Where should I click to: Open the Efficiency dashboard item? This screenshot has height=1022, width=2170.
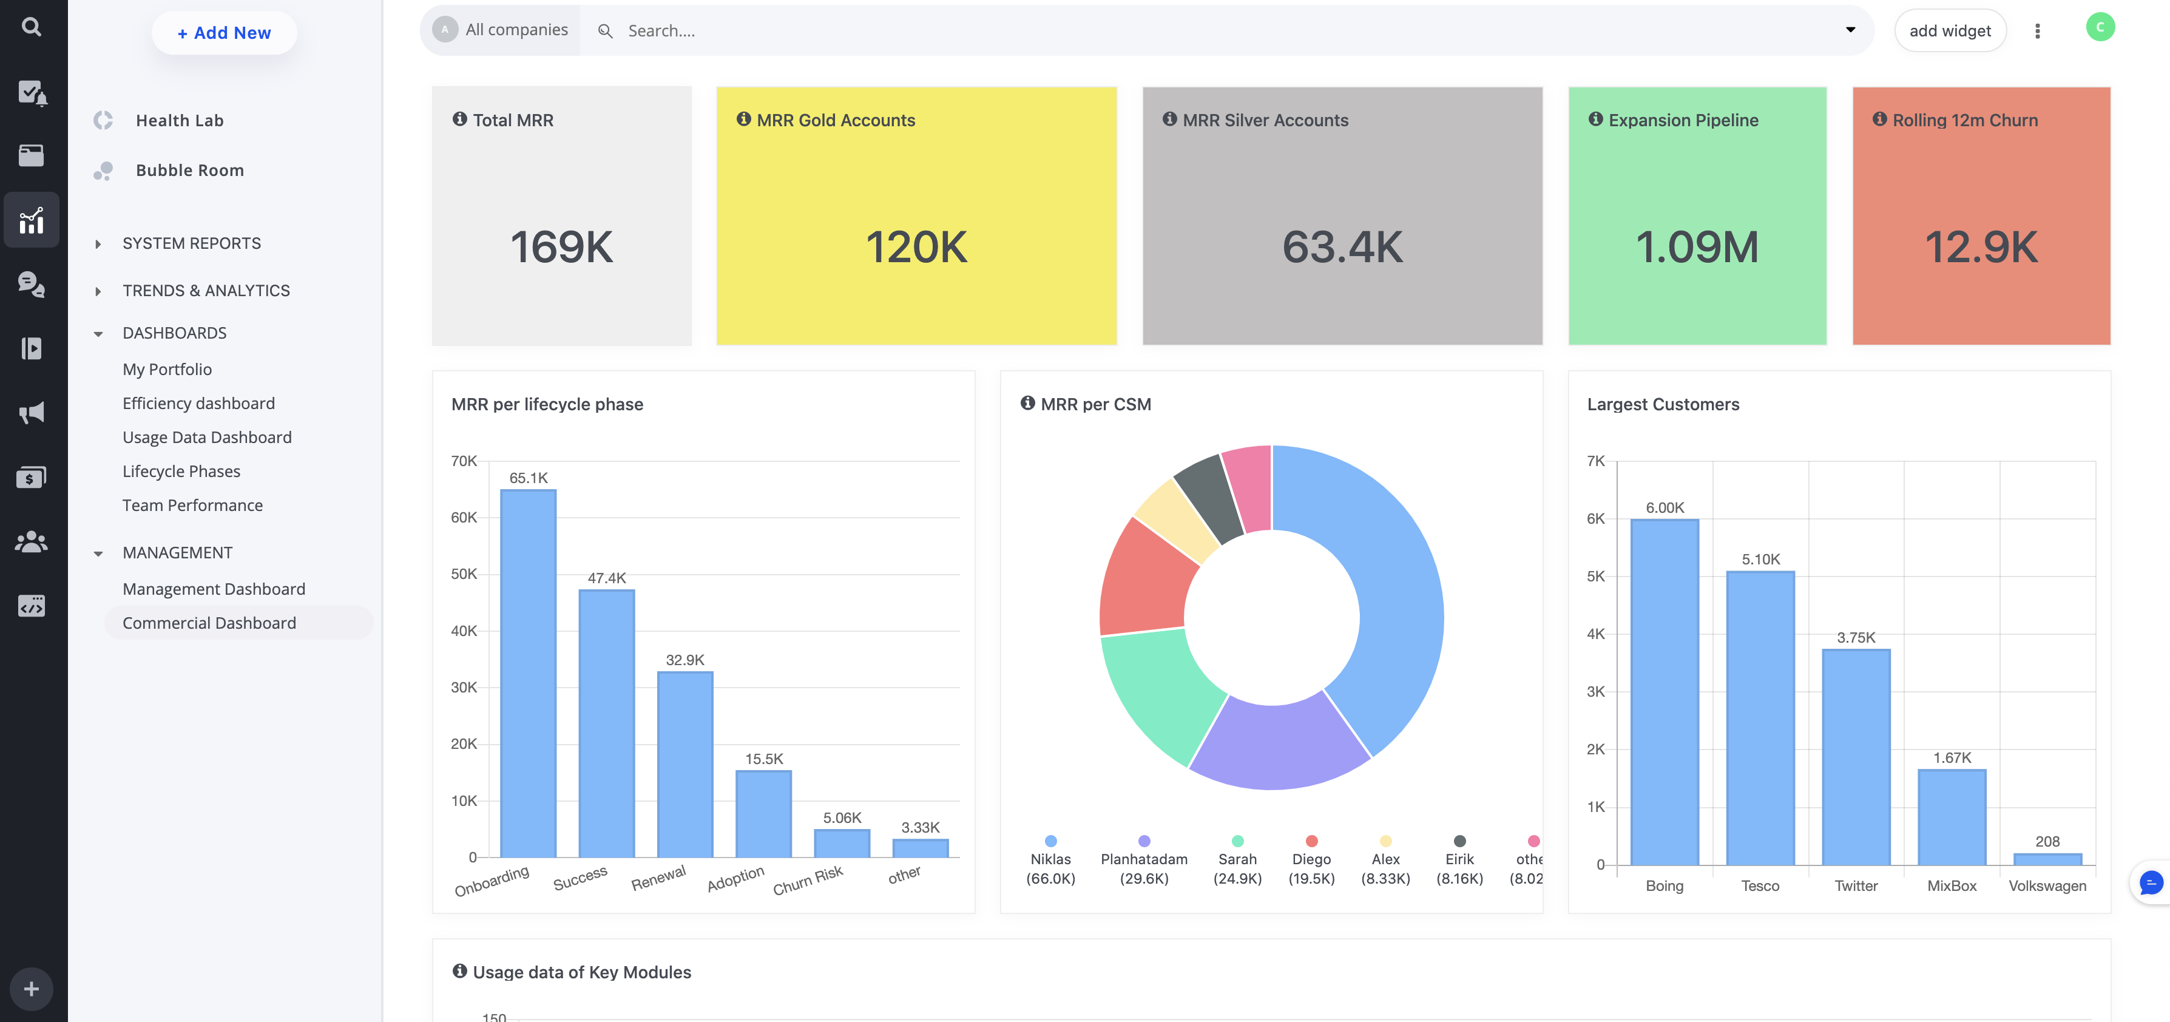point(198,404)
